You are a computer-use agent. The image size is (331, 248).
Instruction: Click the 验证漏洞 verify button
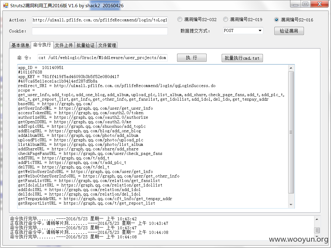tap(289, 31)
